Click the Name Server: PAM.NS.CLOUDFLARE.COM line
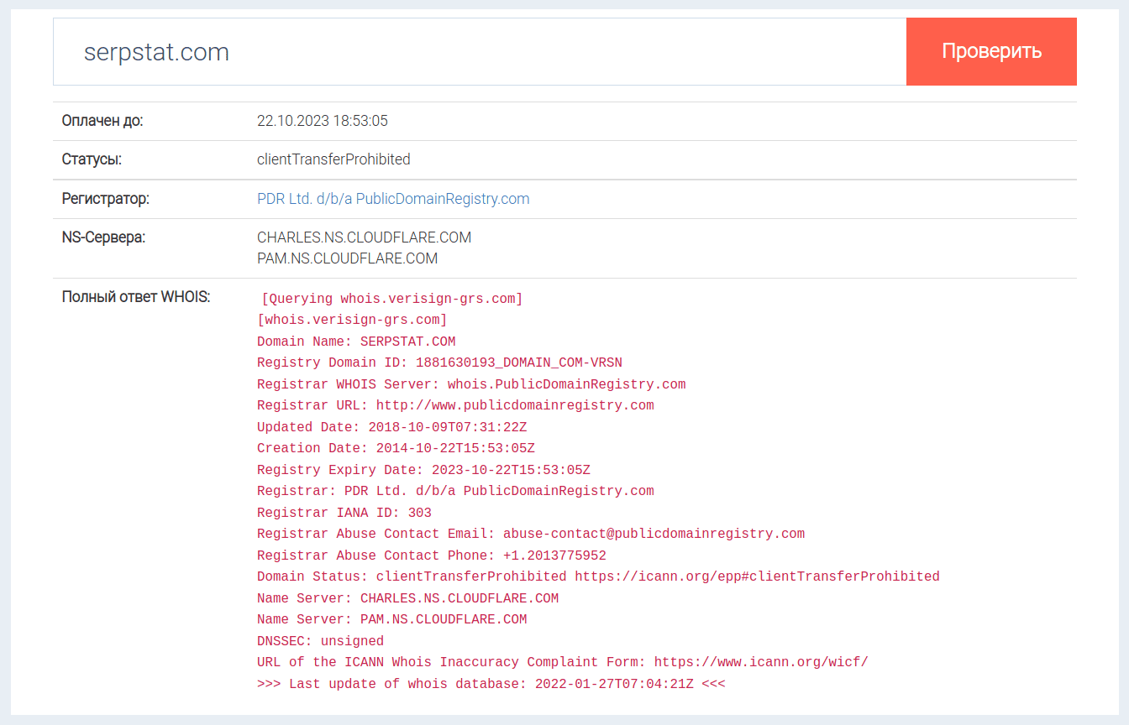This screenshot has height=725, width=1129. (392, 619)
